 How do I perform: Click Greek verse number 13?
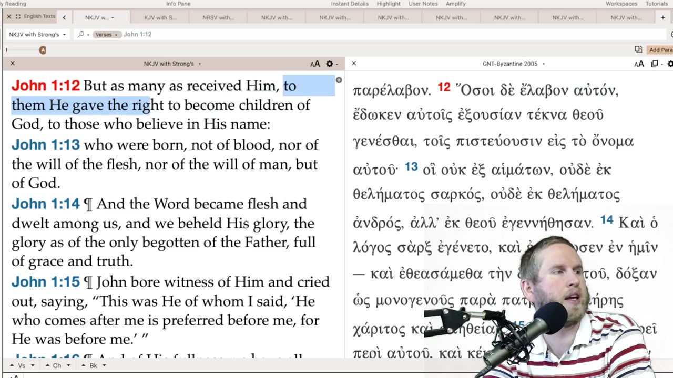411,167
